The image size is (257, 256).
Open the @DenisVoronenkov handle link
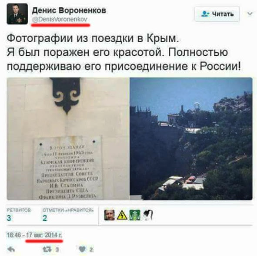pyautogui.click(x=60, y=19)
